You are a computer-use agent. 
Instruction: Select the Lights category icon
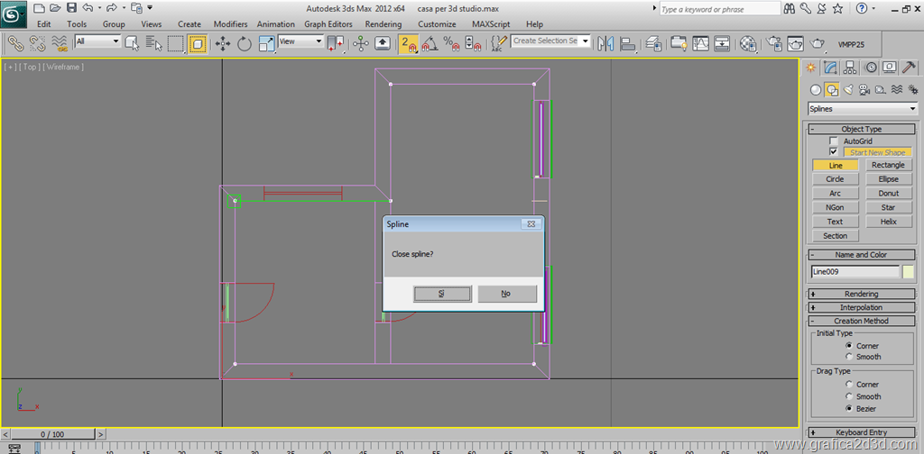point(848,90)
